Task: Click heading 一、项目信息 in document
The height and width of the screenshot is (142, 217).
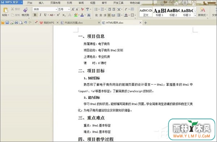Action: tap(92, 36)
